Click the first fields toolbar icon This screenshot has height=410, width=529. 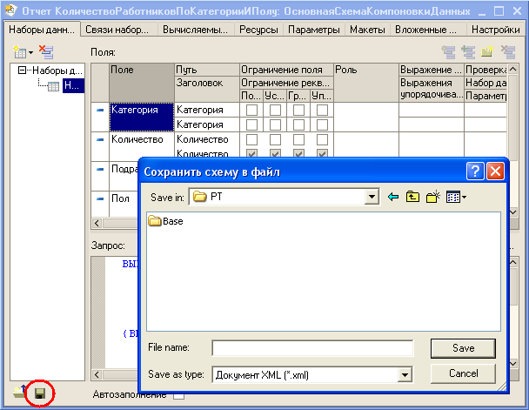(449, 52)
